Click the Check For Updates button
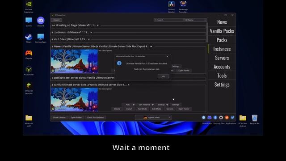This screenshot has height=161, width=286. pos(95,118)
